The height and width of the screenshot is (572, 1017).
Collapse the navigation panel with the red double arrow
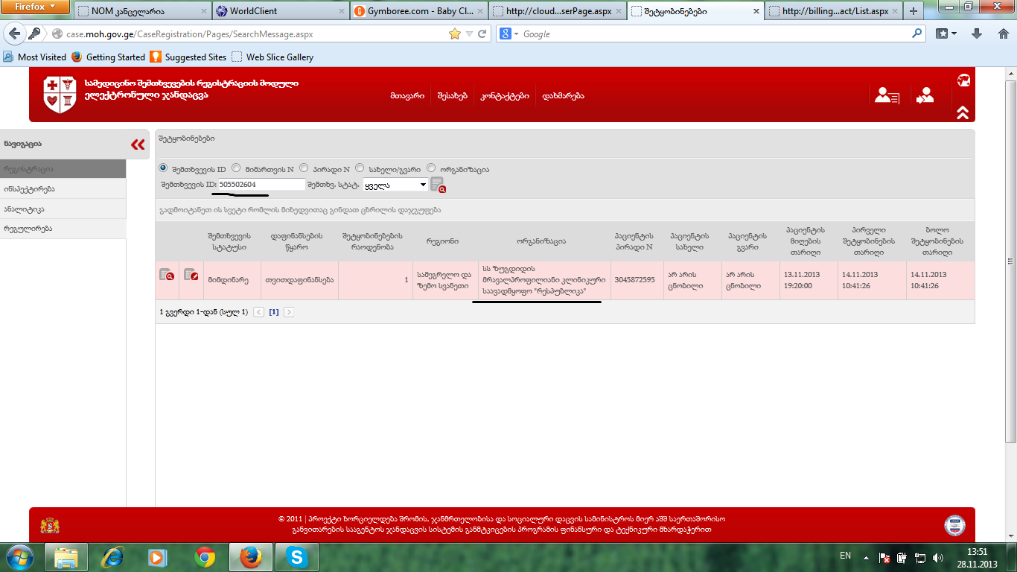pos(138,144)
